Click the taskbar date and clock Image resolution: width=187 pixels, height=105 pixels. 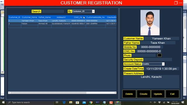(175, 102)
